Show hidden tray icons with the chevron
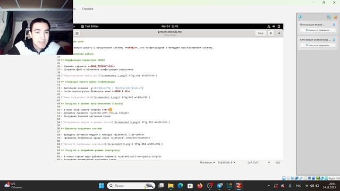The width and height of the screenshot is (340, 191). [x=269, y=186]
